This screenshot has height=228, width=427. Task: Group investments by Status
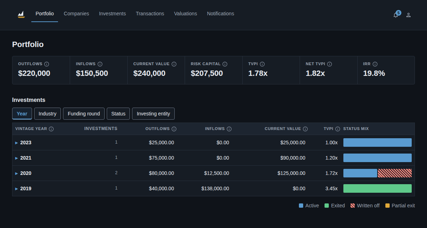pos(118,114)
